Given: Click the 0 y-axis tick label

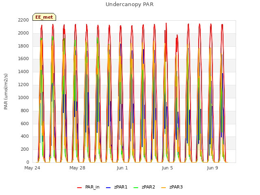Looking at the screenshot, I should 28,162.
